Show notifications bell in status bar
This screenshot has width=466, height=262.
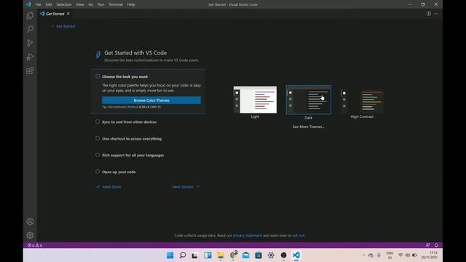(436, 245)
